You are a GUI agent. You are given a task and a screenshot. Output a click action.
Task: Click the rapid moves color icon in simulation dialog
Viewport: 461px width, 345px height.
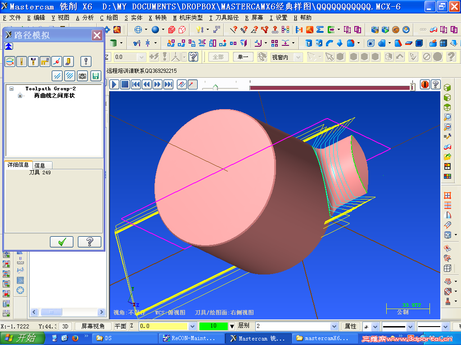click(57, 75)
